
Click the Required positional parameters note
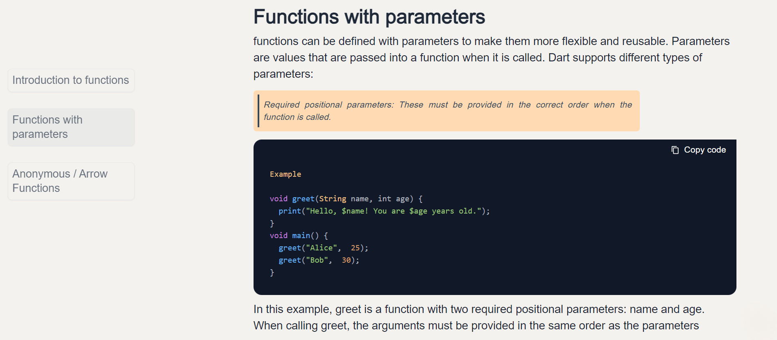[446, 111]
